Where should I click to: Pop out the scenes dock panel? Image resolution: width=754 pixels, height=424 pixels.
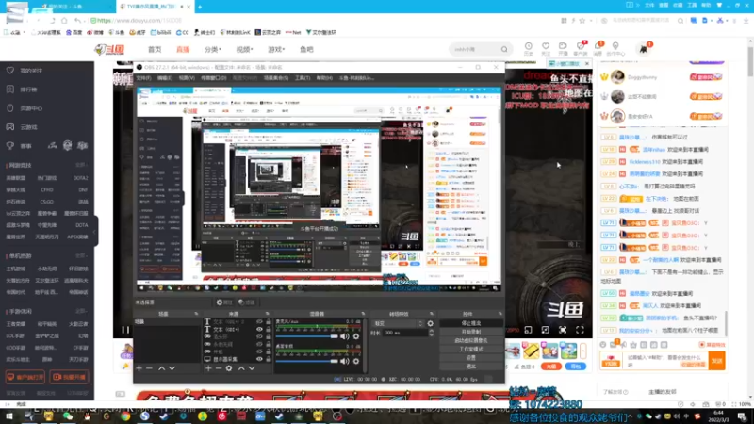196,314
